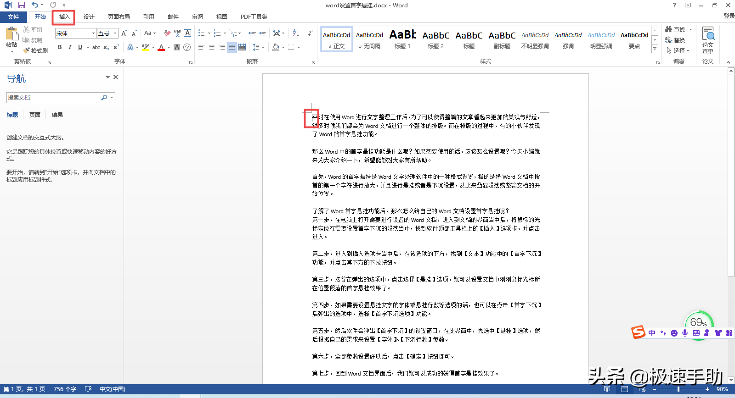This screenshot has width=735, height=398.
Task: Open the font name dropdown (宋体)
Action: coord(93,33)
